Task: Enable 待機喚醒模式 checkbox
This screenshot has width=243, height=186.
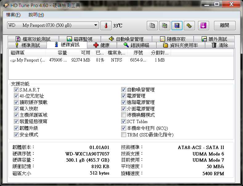Action: pos(124,115)
